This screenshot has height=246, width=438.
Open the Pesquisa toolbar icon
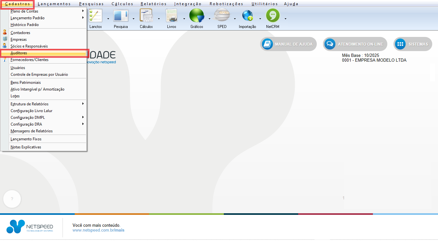click(x=121, y=16)
